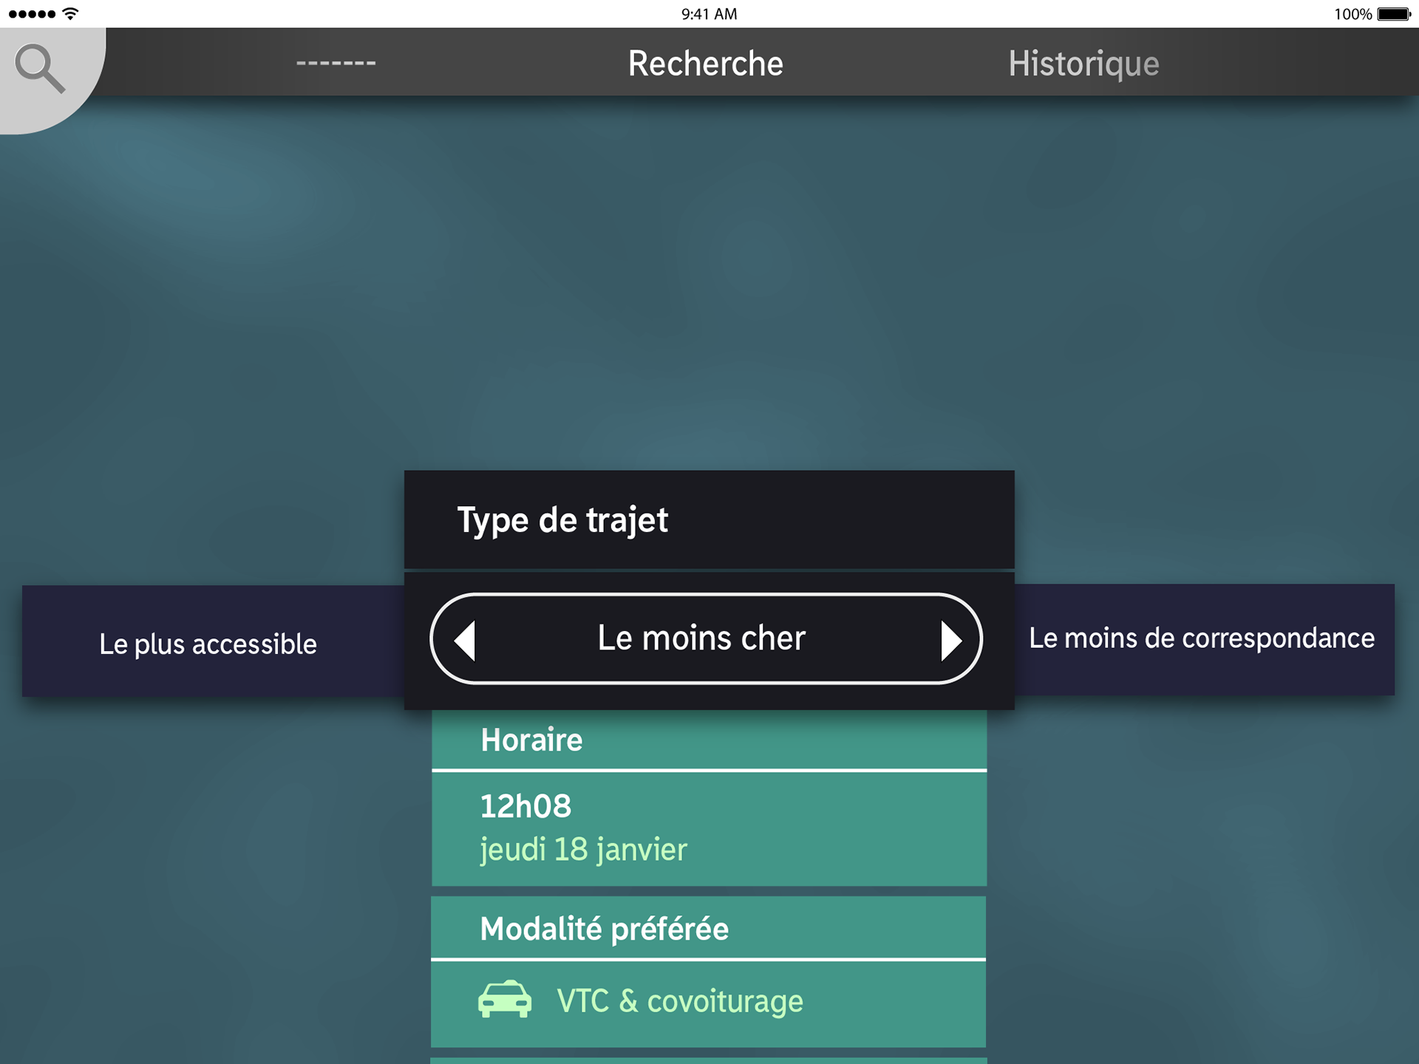This screenshot has width=1419, height=1064.
Task: Change the date jeudi 18 janvier
Action: coord(583,850)
